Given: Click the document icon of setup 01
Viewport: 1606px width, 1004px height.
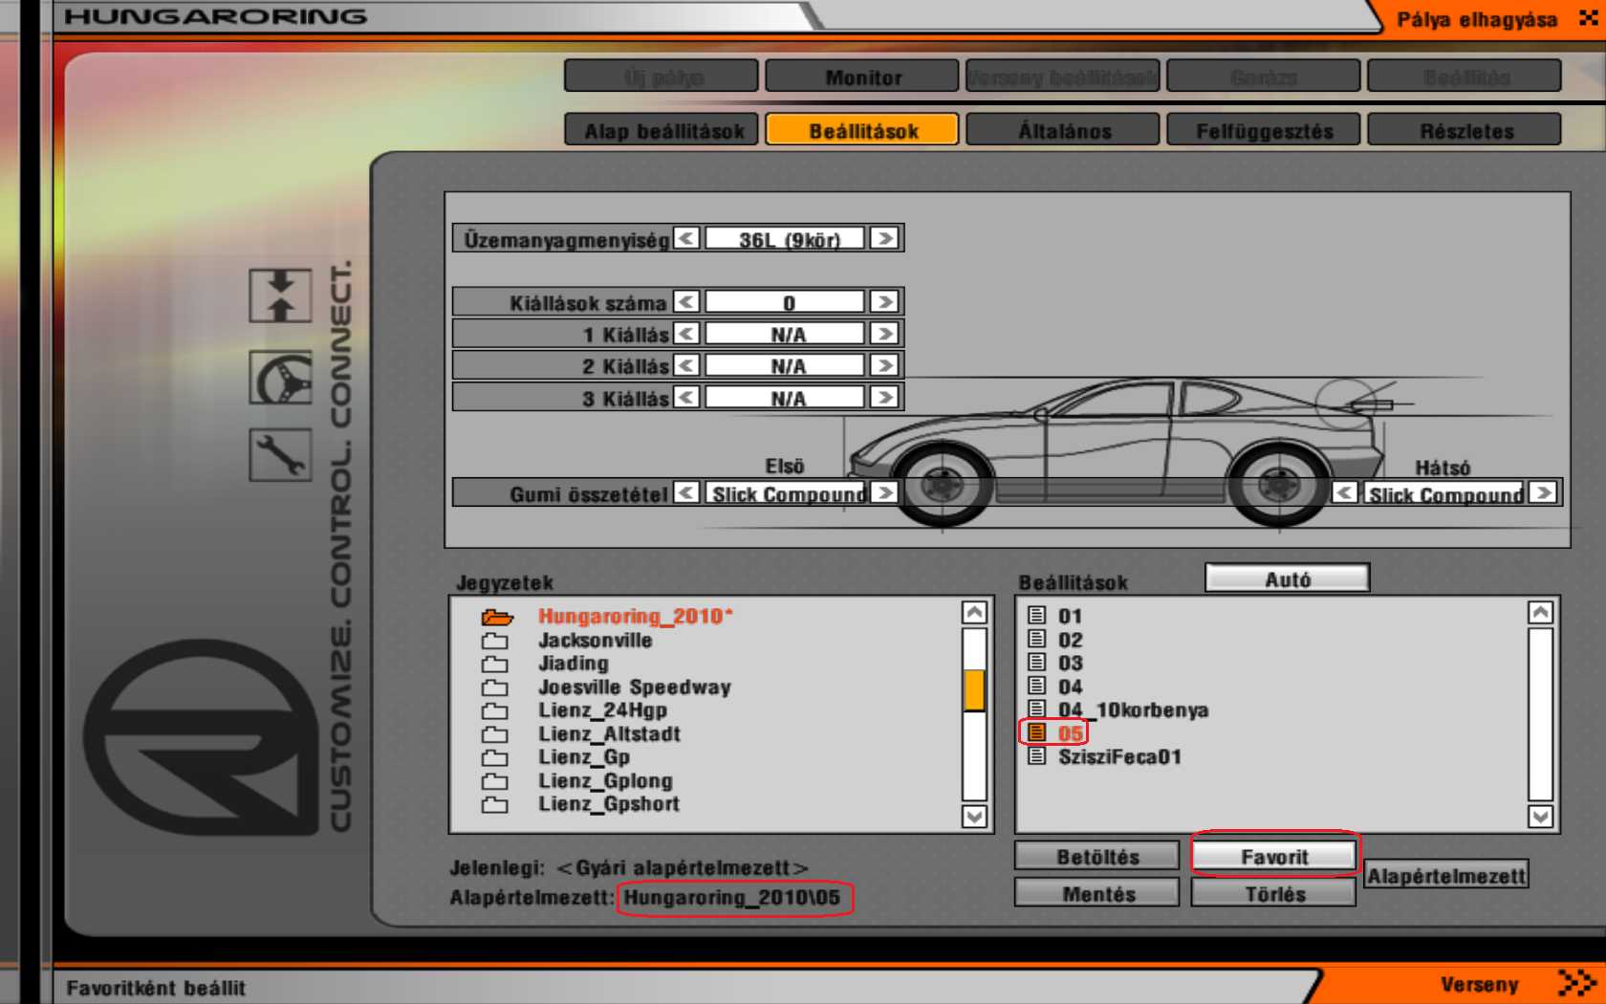Looking at the screenshot, I should (1037, 615).
